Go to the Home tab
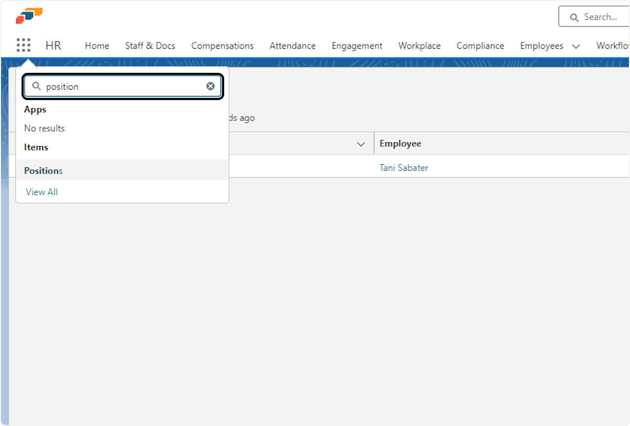The image size is (630, 426). [x=97, y=46]
